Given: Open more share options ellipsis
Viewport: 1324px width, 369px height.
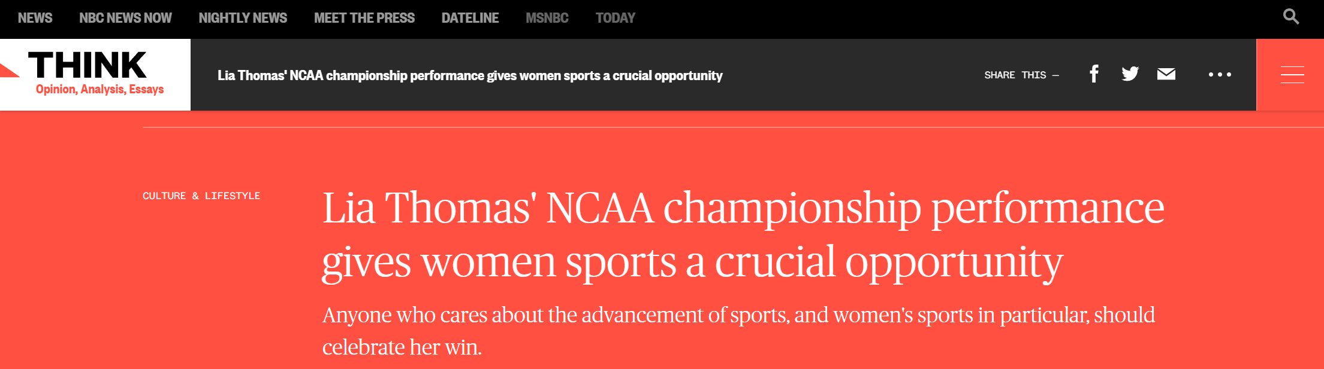Looking at the screenshot, I should [x=1220, y=75].
